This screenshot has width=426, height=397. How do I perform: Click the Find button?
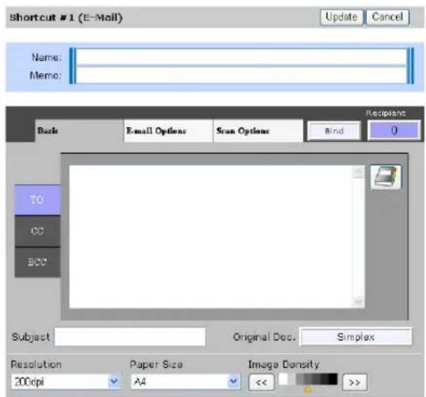[x=335, y=131]
